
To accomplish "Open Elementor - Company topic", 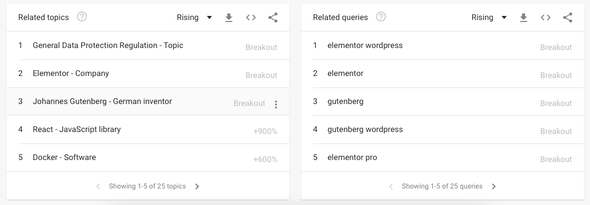I will 148,74.
